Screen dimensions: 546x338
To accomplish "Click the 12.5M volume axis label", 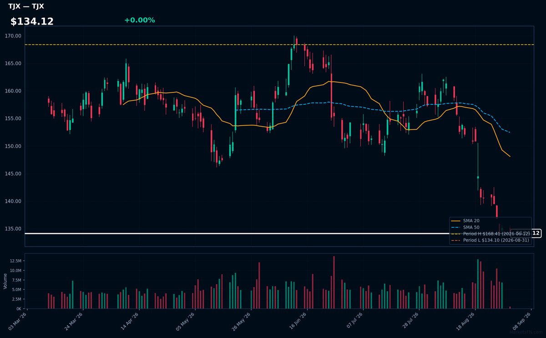I will point(15,261).
